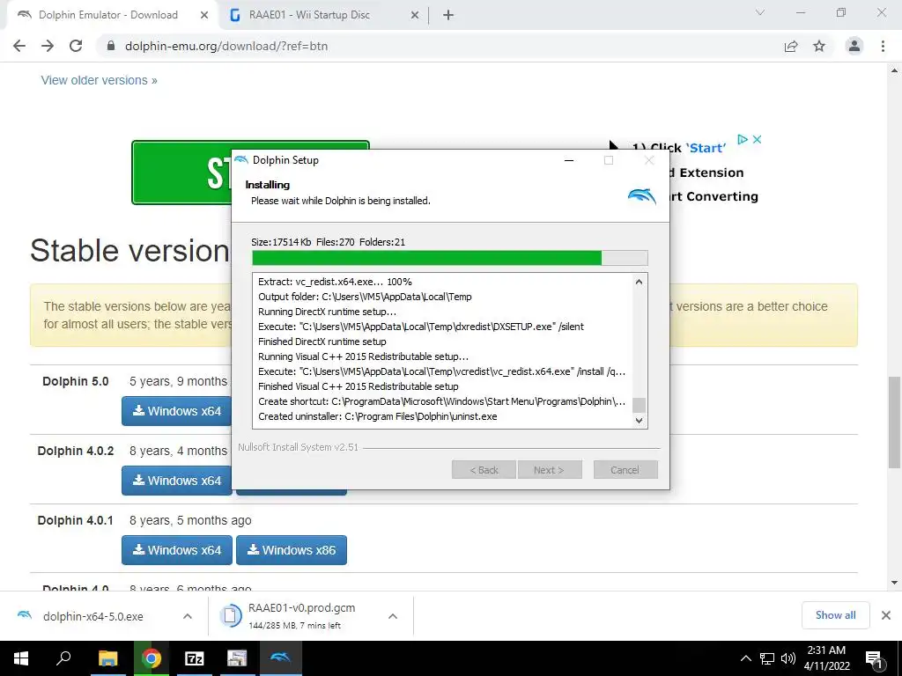The image size is (902, 676).
Task: Open the network status tray icon
Action: point(767,658)
